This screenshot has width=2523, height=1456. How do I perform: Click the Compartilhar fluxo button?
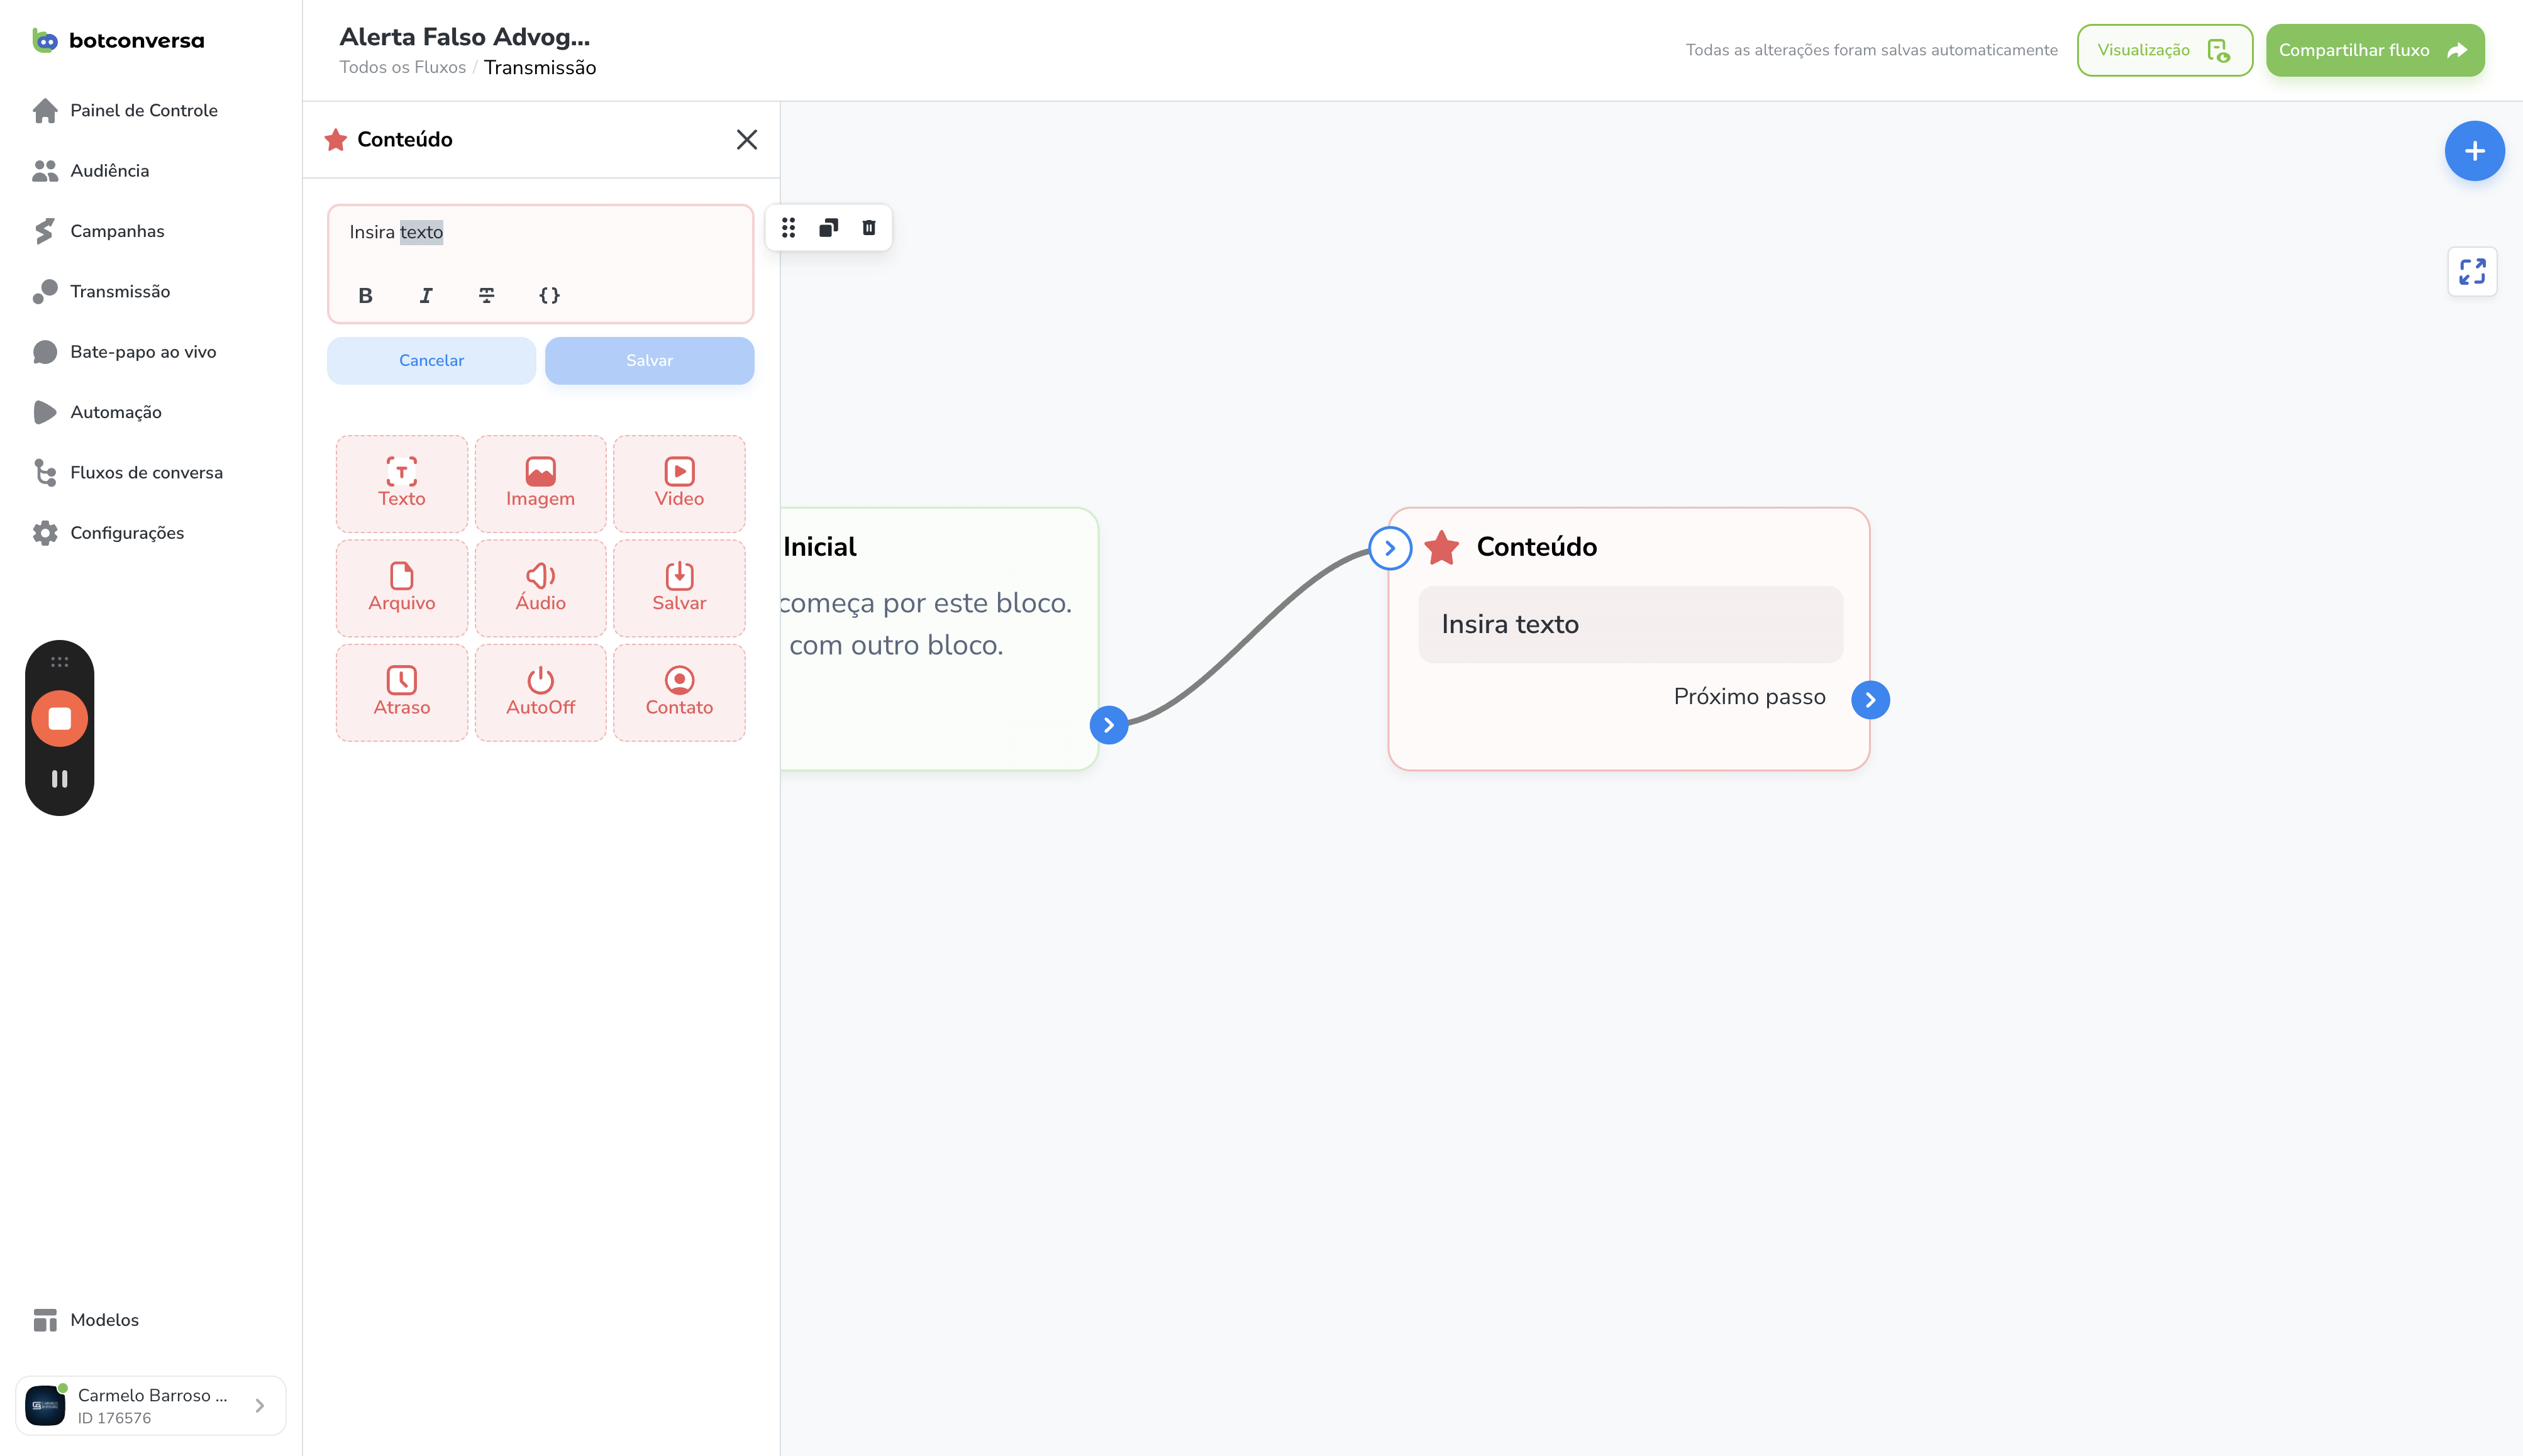2374,50
